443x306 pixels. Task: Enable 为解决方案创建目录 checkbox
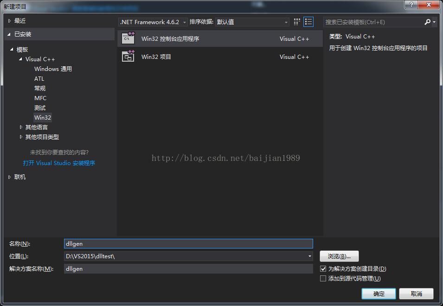[x=323, y=269]
